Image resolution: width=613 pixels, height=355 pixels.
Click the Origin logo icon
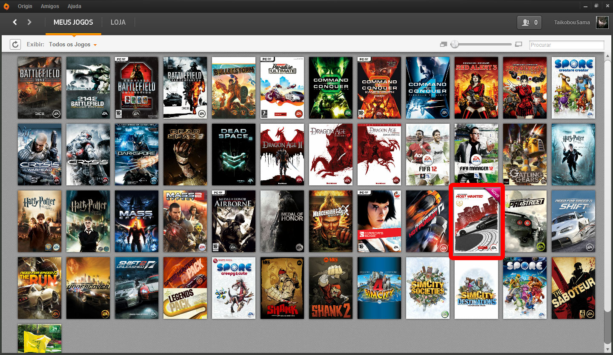[6, 6]
